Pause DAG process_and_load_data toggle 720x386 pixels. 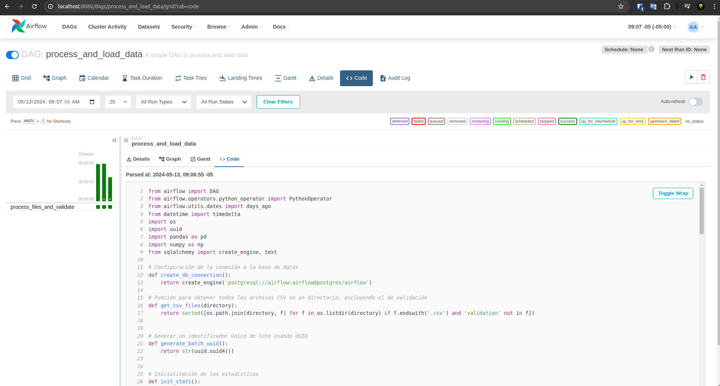(x=12, y=55)
